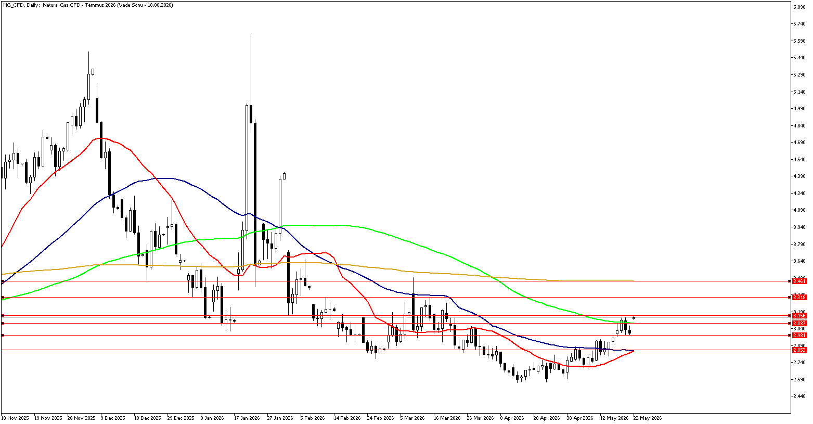Image resolution: width=813 pixels, height=424 pixels.
Task: Click the 8 Apr 2026 date label
Action: (512, 418)
